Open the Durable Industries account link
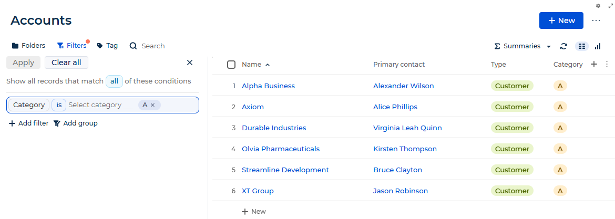The height and width of the screenshot is (219, 615). 274,128
